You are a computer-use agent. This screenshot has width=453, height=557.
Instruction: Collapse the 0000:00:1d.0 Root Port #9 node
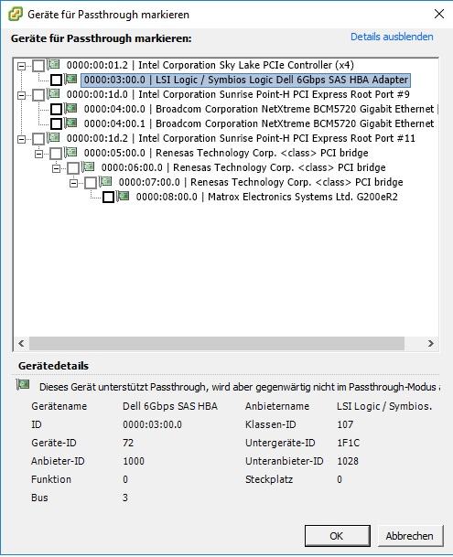pyautogui.click(x=22, y=95)
